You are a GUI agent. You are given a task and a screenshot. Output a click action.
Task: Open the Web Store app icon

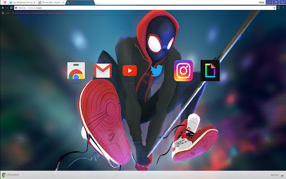[x=76, y=71]
